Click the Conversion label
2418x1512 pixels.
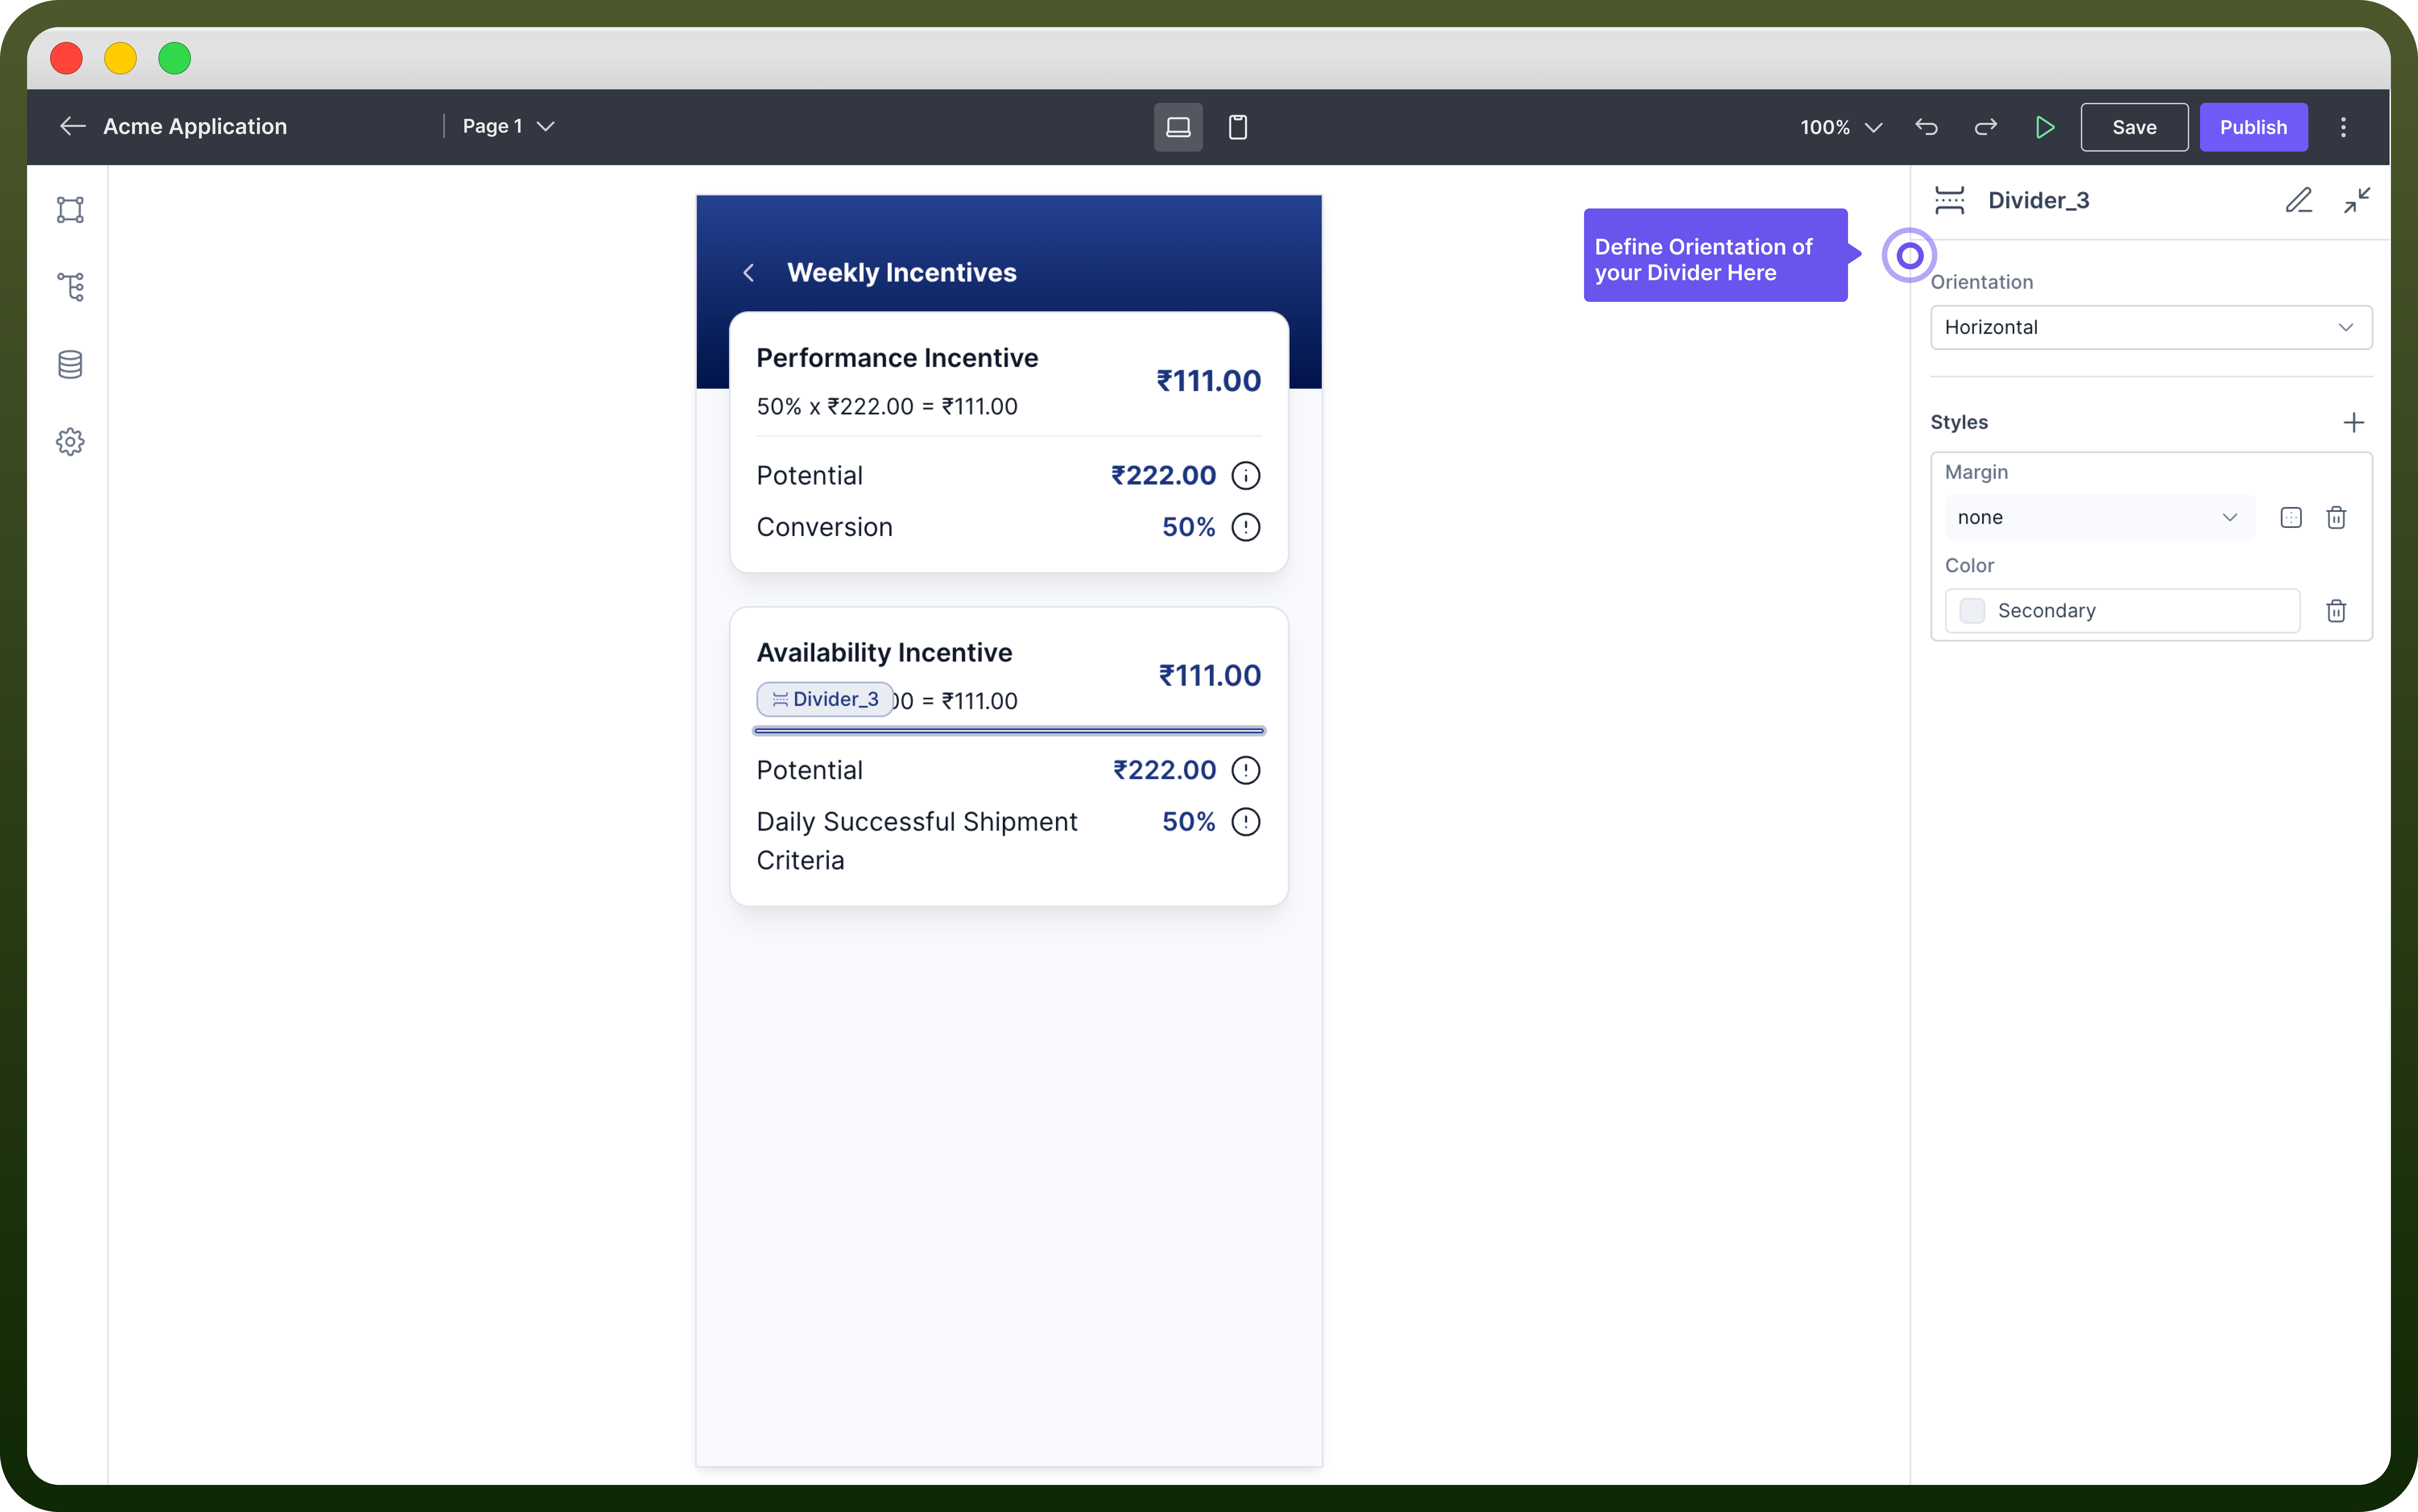824,527
